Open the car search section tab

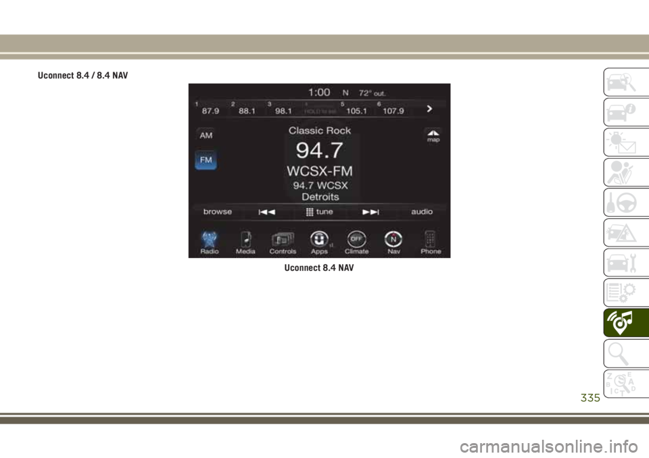625,82
